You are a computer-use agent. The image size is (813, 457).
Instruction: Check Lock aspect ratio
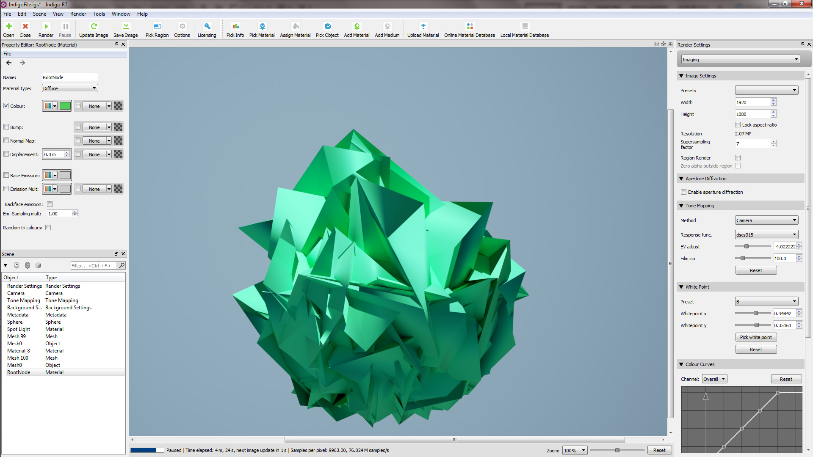(x=738, y=125)
